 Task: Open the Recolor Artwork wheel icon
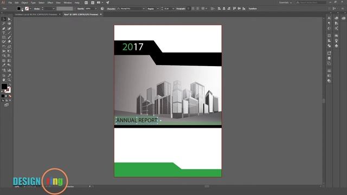102,9
